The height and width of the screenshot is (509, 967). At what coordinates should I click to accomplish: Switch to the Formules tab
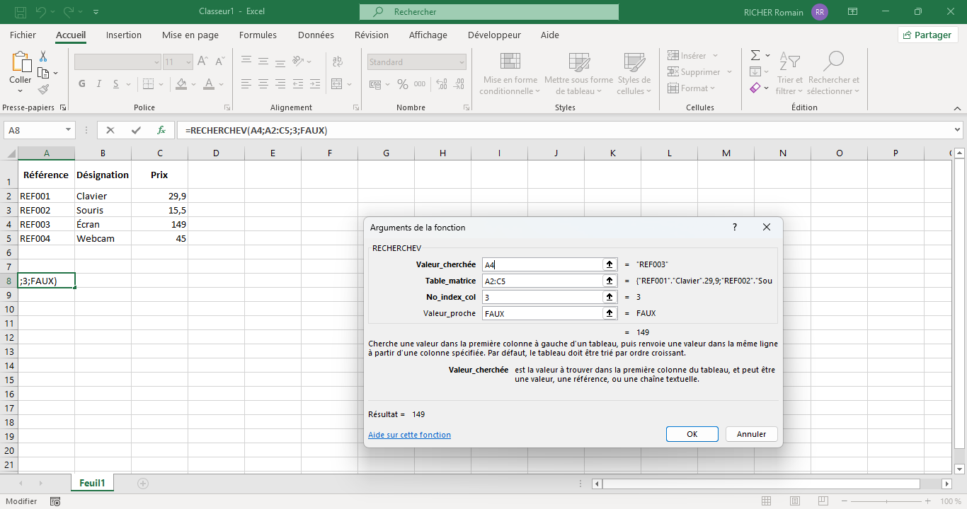coord(258,35)
